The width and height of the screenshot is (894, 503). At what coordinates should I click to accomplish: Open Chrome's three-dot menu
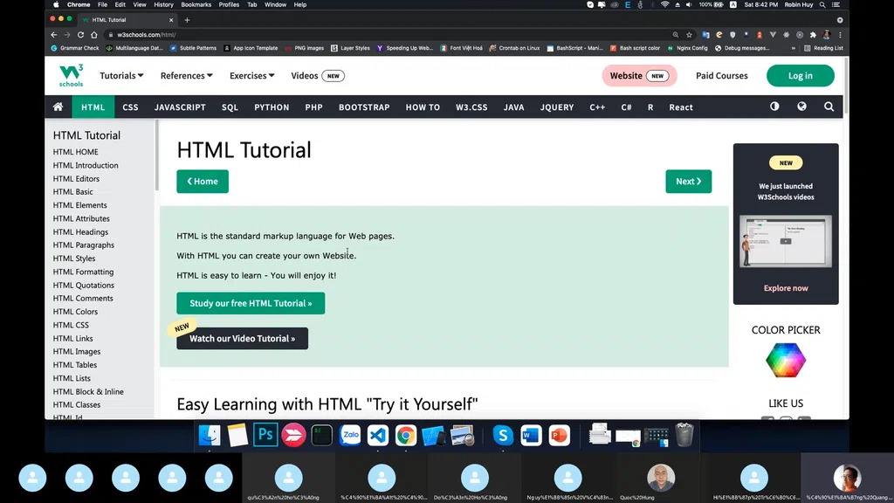[840, 35]
